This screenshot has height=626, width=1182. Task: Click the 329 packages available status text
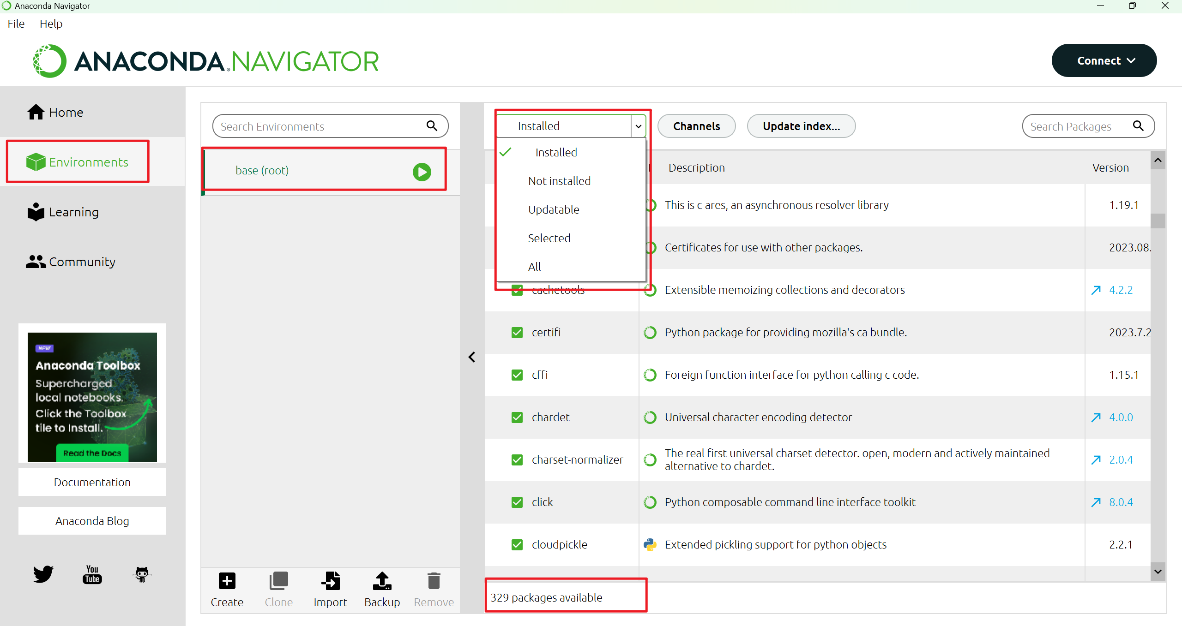pyautogui.click(x=546, y=597)
